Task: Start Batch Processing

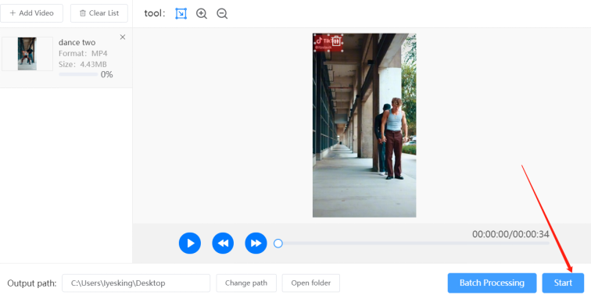Action: pos(492,283)
